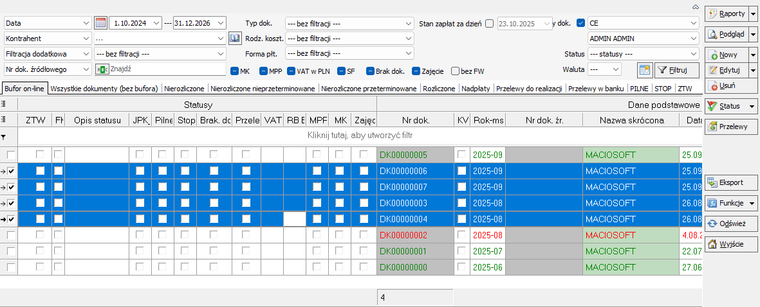The width and height of the screenshot is (760, 307).
Task: Open the Data filter-type dropdown
Action: coord(48,22)
